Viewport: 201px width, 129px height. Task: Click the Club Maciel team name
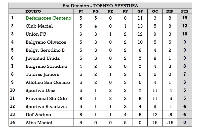(39, 26)
